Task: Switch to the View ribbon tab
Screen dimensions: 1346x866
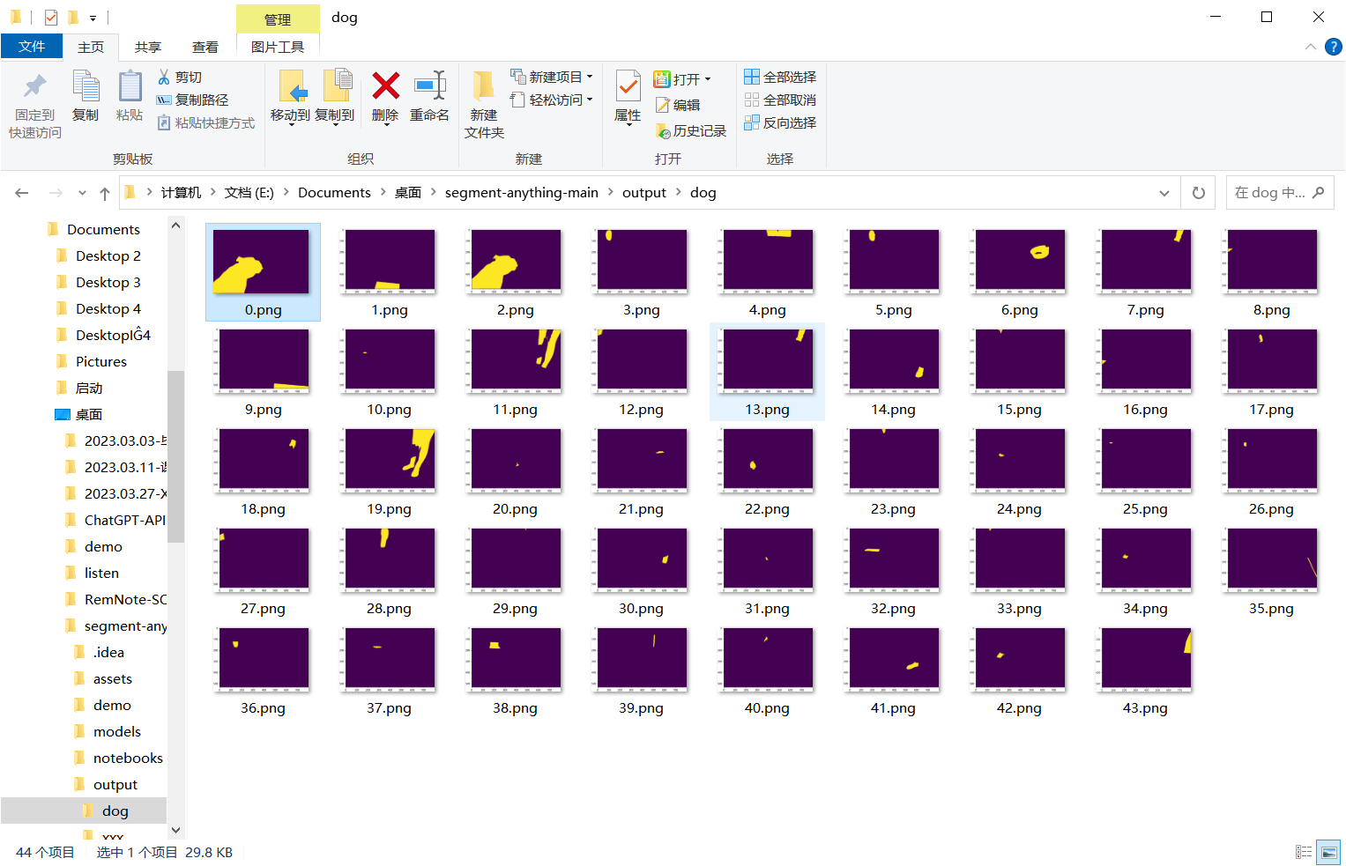Action: (205, 47)
